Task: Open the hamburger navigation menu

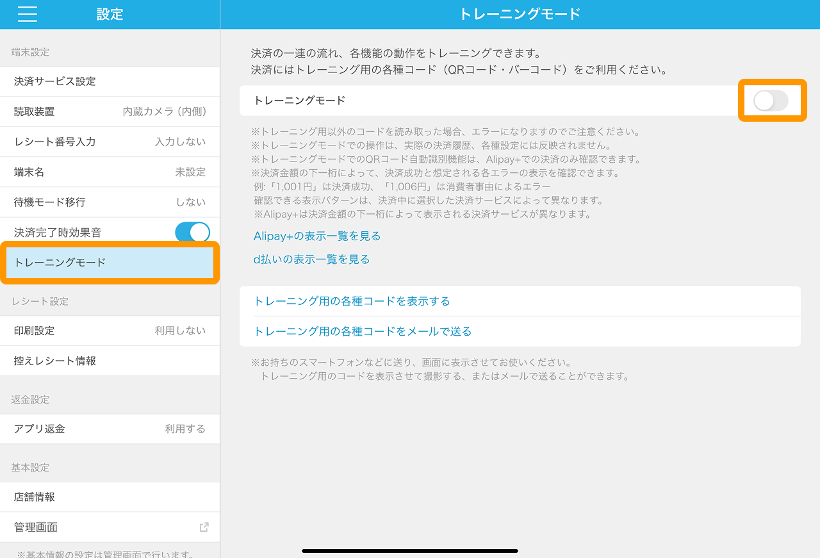Action: pos(27,14)
